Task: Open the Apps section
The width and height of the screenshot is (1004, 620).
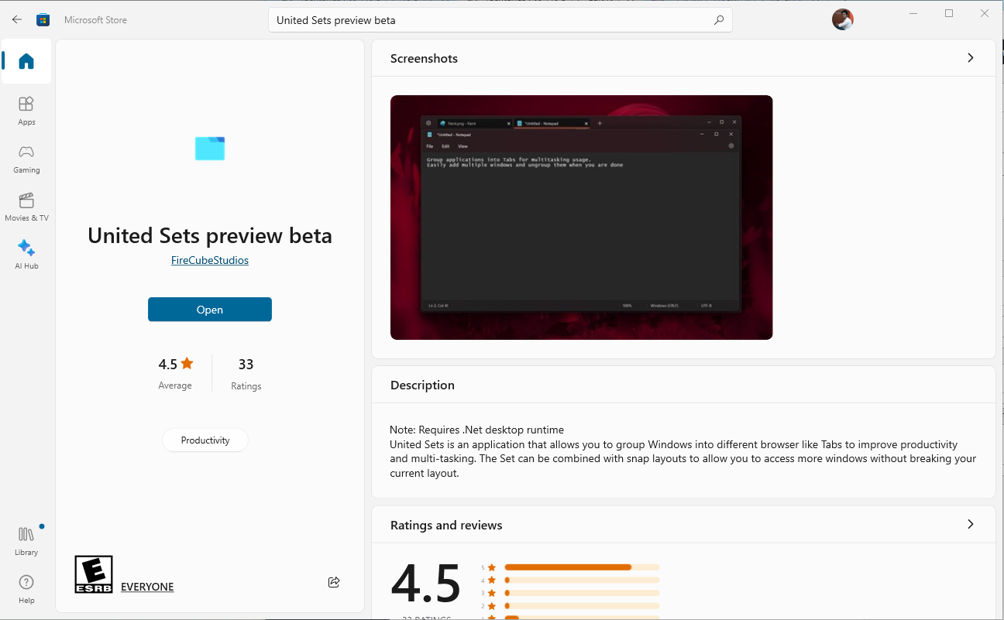Action: [x=26, y=110]
